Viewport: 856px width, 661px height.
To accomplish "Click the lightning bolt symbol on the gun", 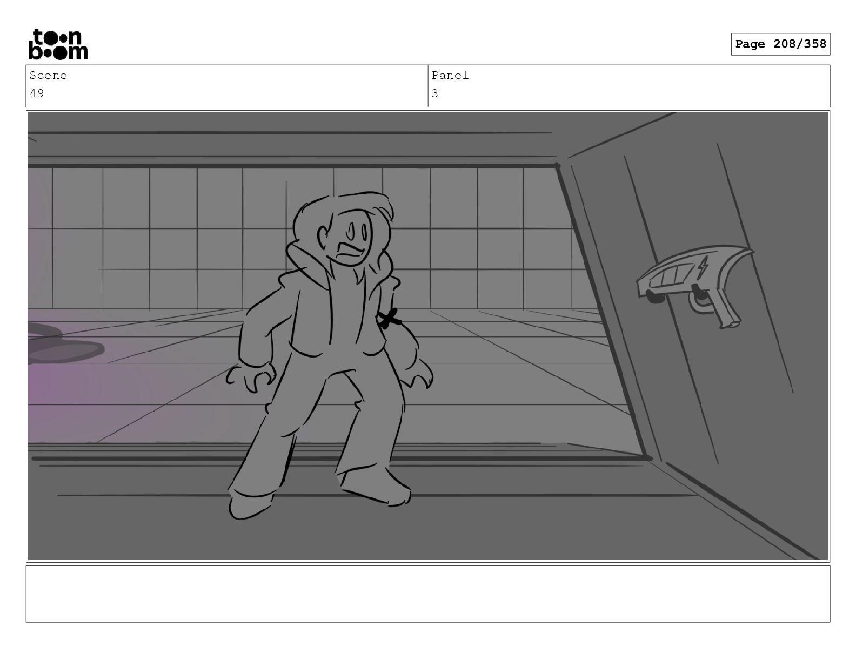I will point(703,268).
